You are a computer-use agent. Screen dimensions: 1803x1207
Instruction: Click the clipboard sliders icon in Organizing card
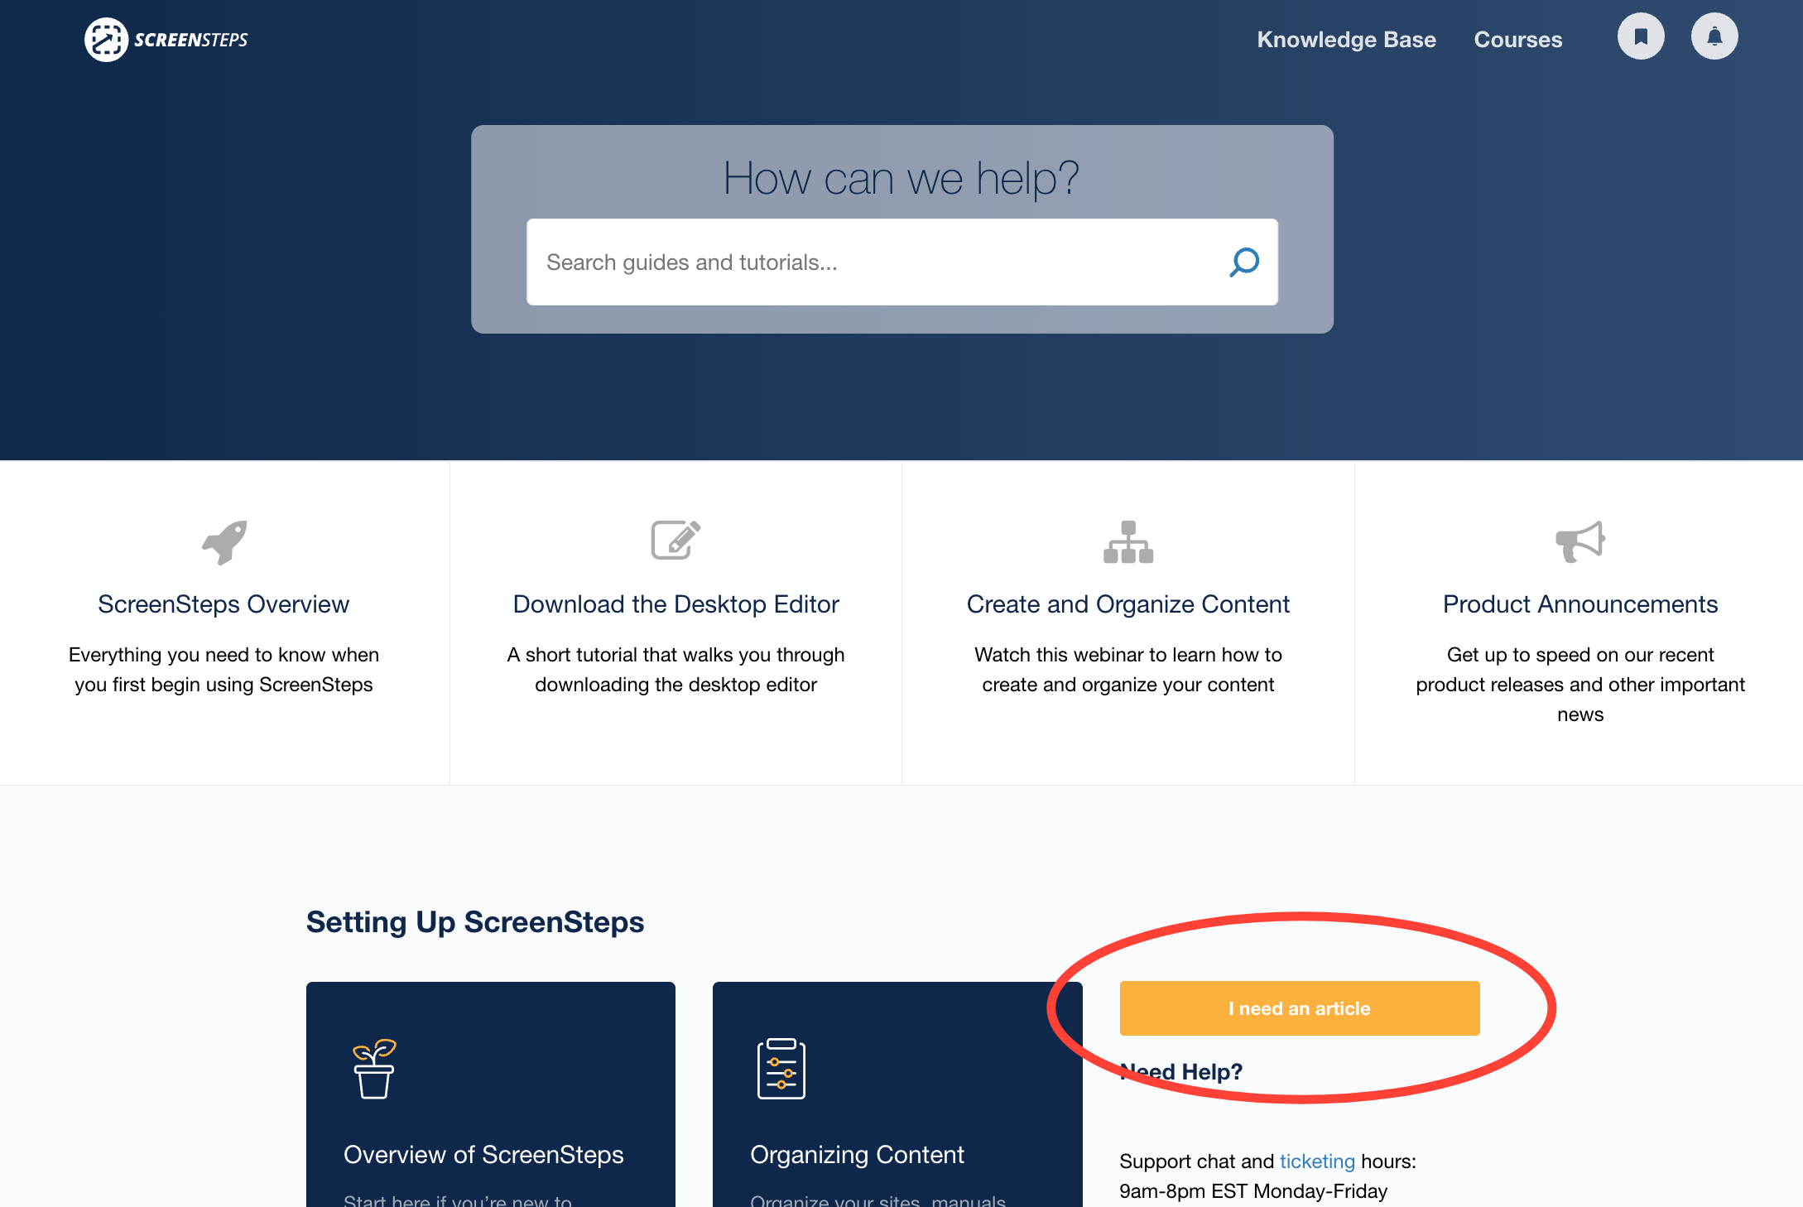(x=781, y=1069)
